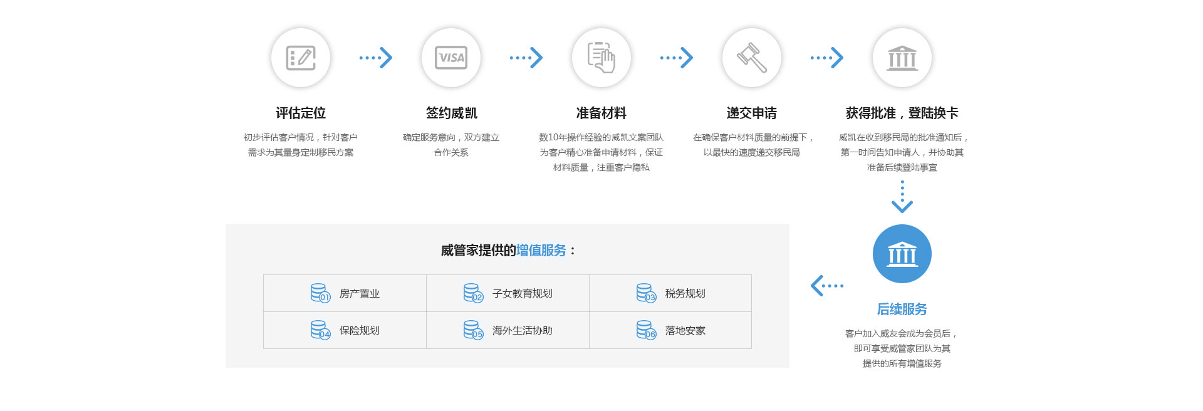Click the 05 database icon beside 海外生活协助
This screenshot has width=1203, height=411.
pyautogui.click(x=473, y=330)
